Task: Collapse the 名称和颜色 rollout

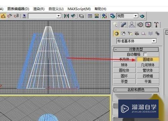Action: 136,90
